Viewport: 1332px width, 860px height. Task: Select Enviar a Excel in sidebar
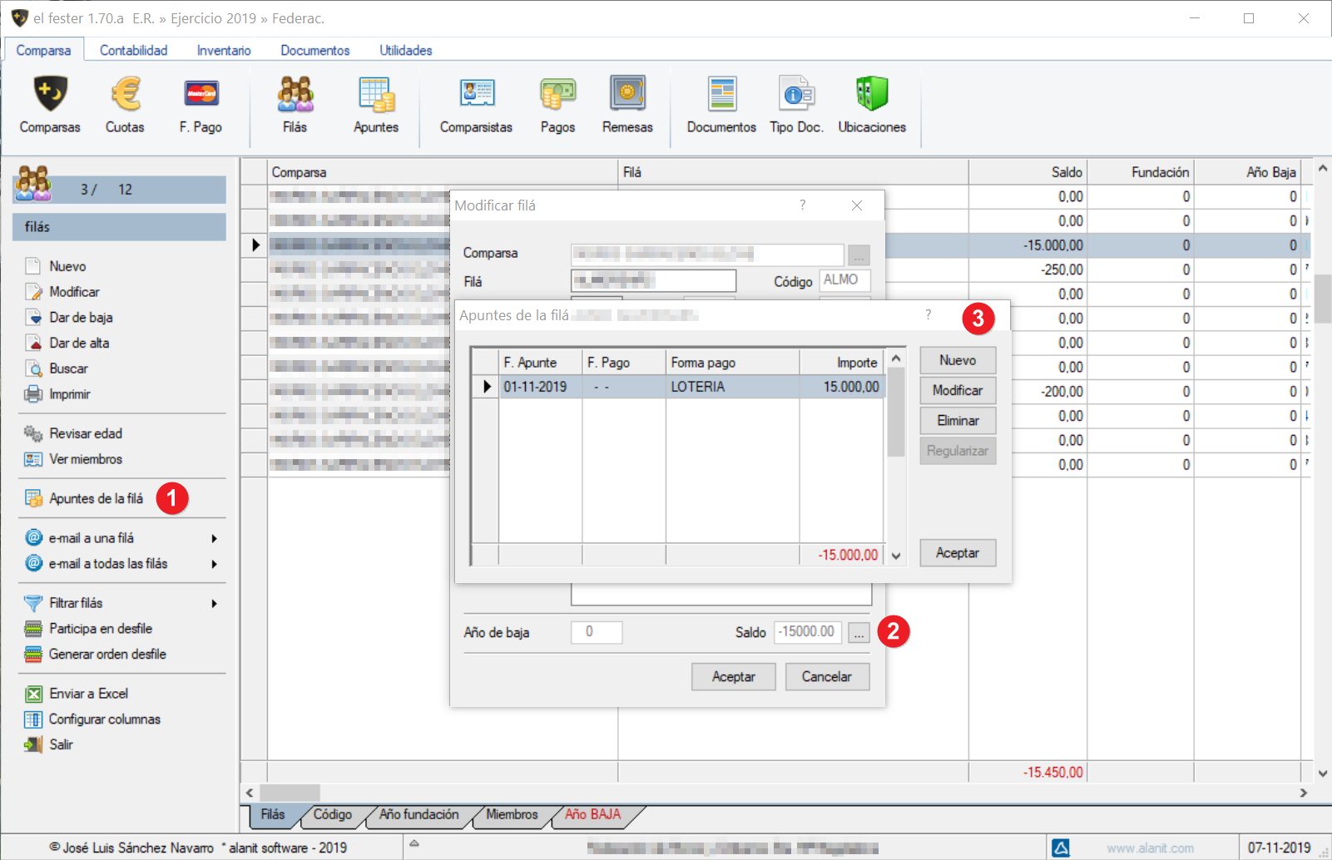coord(88,694)
